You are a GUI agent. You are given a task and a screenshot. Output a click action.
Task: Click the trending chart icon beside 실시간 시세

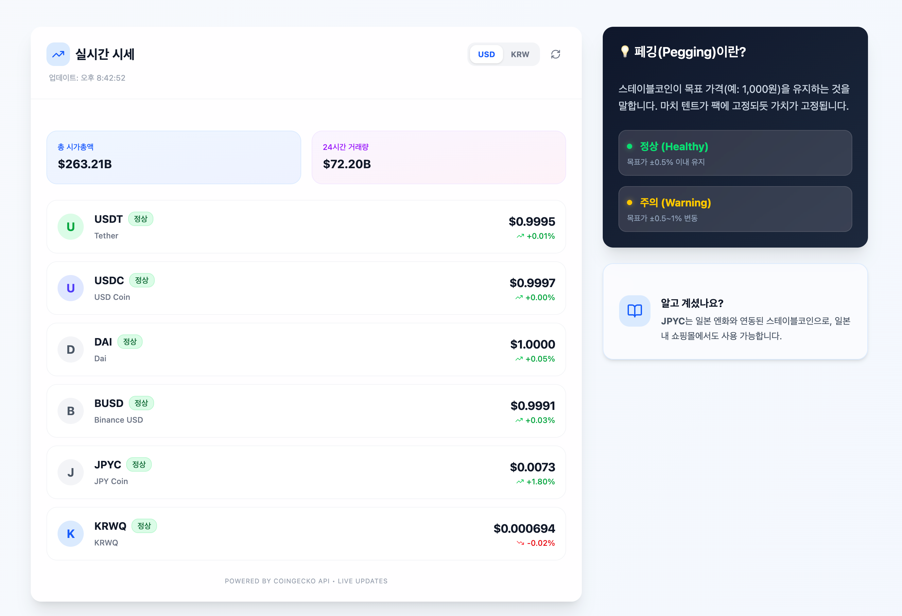coord(58,54)
